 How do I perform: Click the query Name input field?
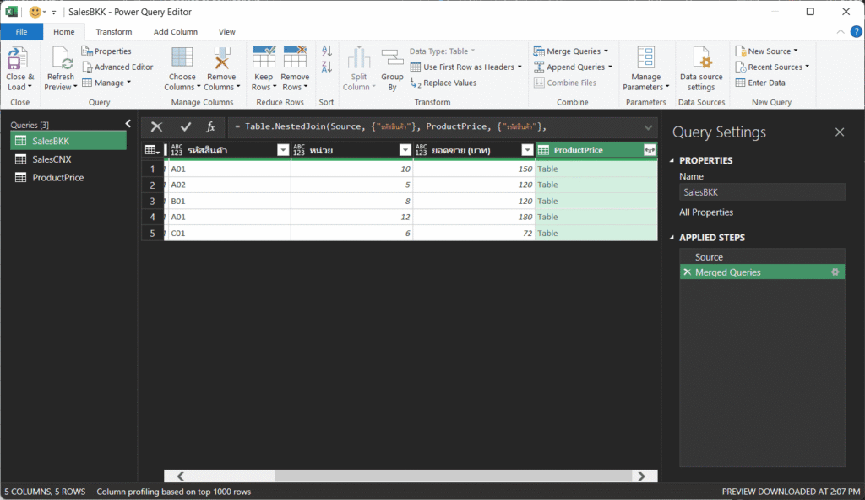tap(762, 192)
